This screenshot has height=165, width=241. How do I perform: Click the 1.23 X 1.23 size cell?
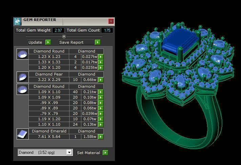[49, 57]
